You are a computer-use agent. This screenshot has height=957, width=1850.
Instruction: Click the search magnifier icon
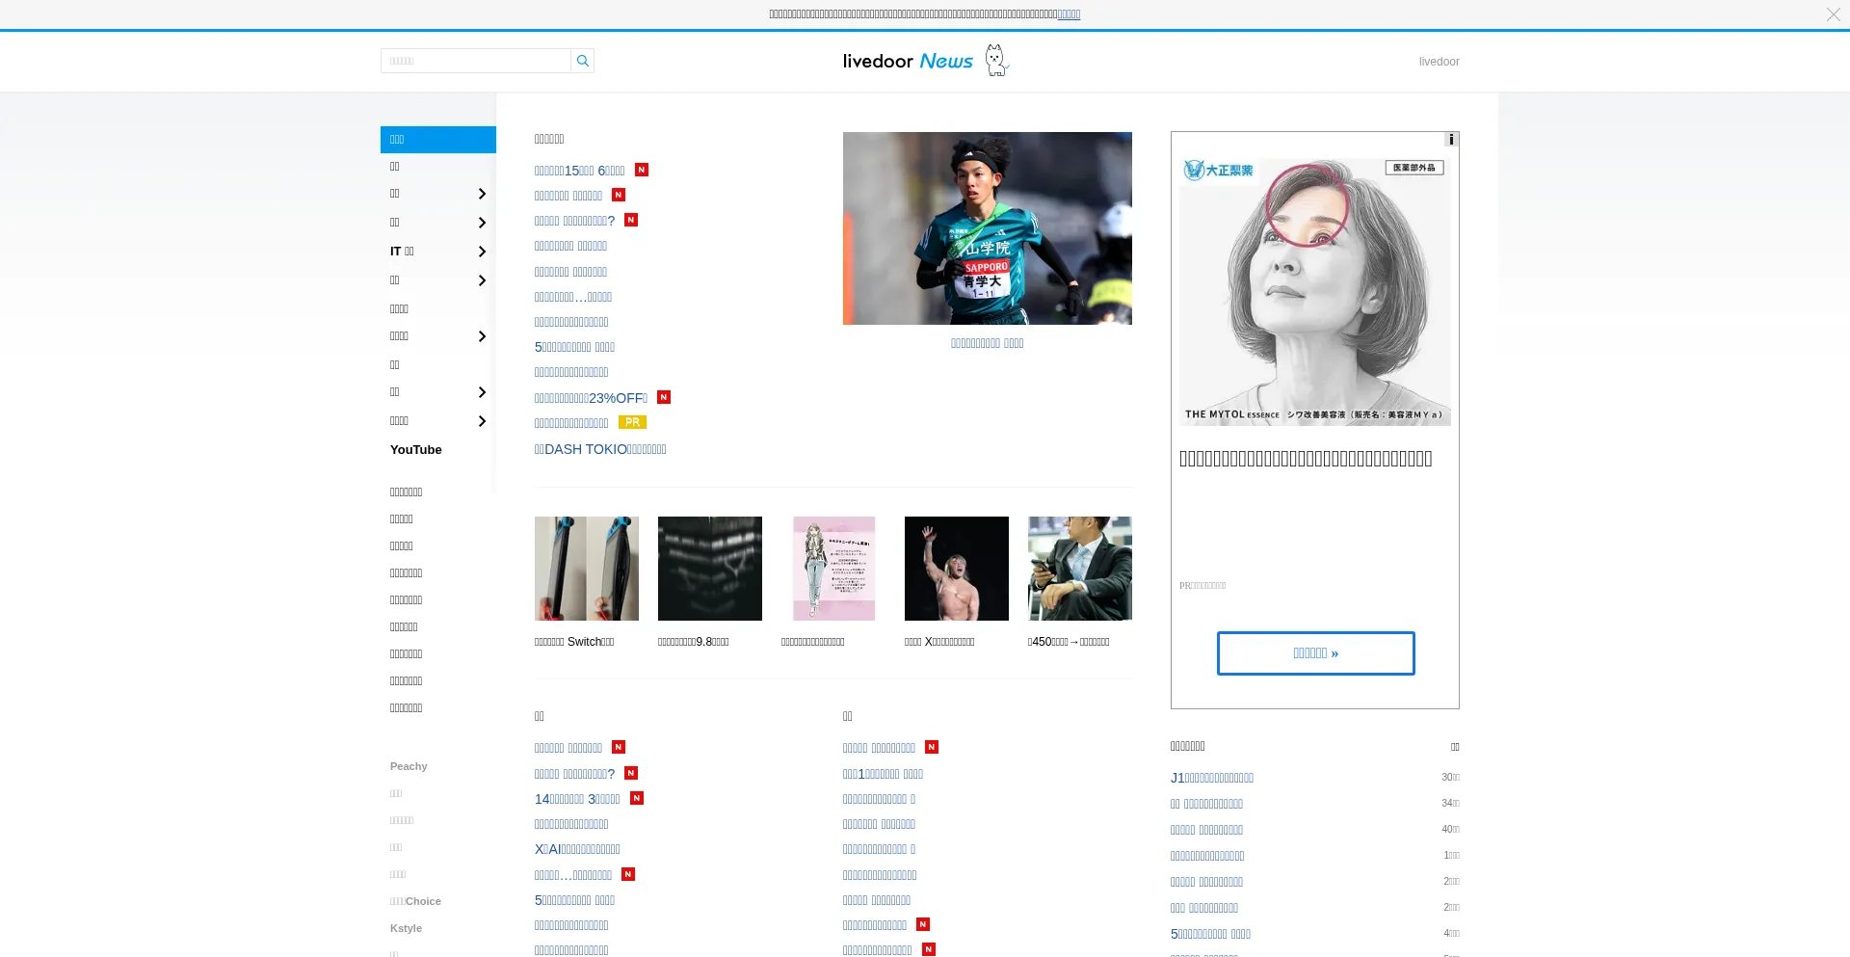click(582, 60)
